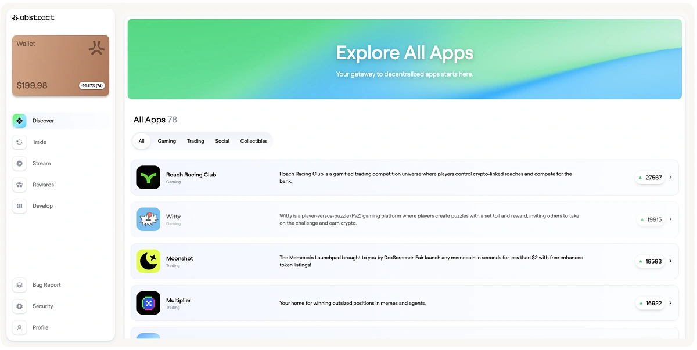
Task: Click the wallet balance $199.98
Action: (32, 86)
